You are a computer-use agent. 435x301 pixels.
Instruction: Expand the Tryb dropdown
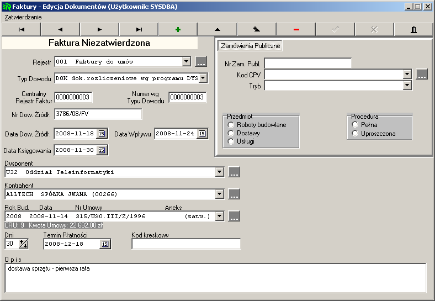(407, 85)
